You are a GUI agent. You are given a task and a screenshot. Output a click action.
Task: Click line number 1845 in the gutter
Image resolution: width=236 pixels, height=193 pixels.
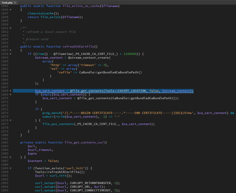(x=5, y=6)
